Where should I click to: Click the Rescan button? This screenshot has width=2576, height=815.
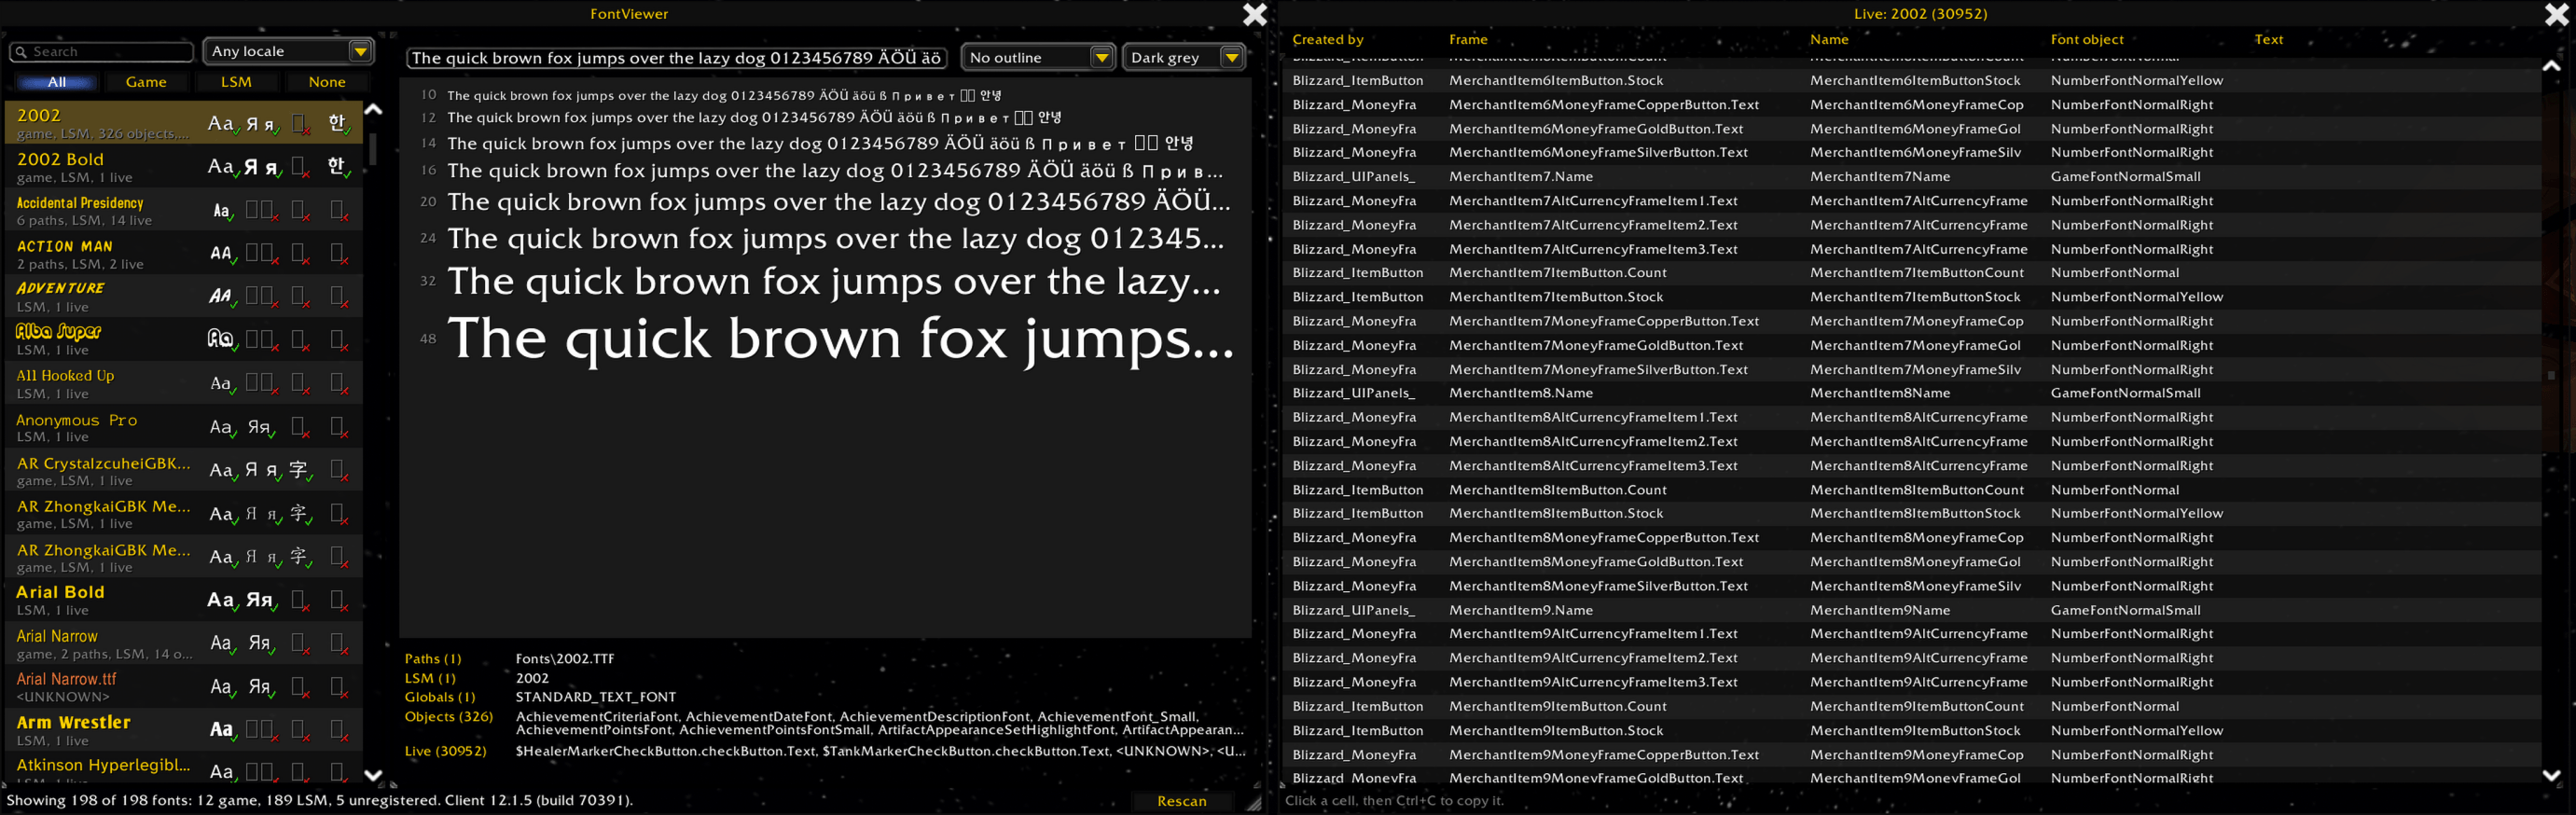[x=1181, y=801]
